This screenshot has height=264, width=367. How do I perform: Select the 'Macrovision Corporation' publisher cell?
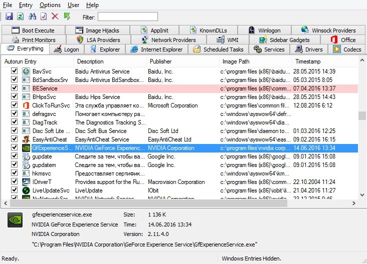176,182
